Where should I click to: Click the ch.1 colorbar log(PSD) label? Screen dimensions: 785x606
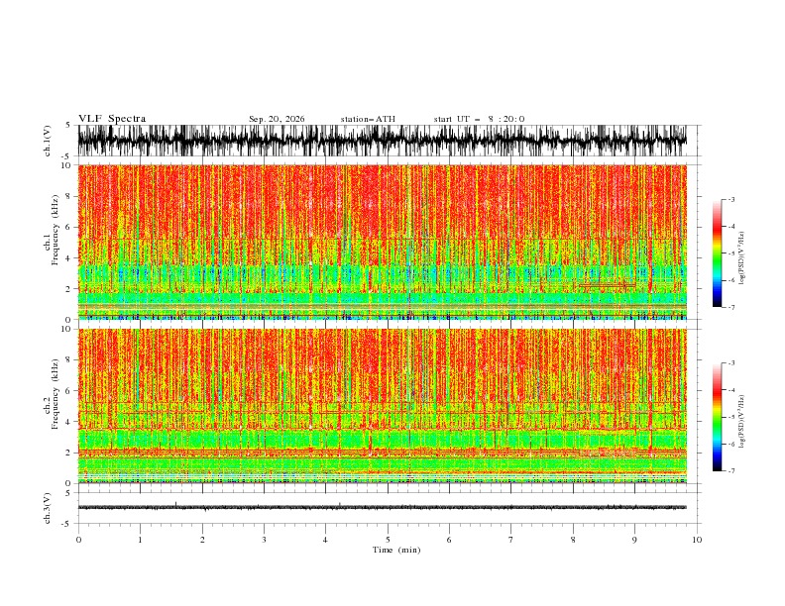click(x=742, y=258)
